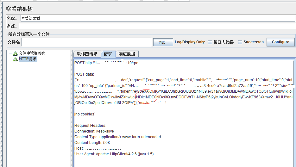This screenshot has width=296, height=167.
Task: Switch to the 响应数据 tab
Action: [127, 54]
